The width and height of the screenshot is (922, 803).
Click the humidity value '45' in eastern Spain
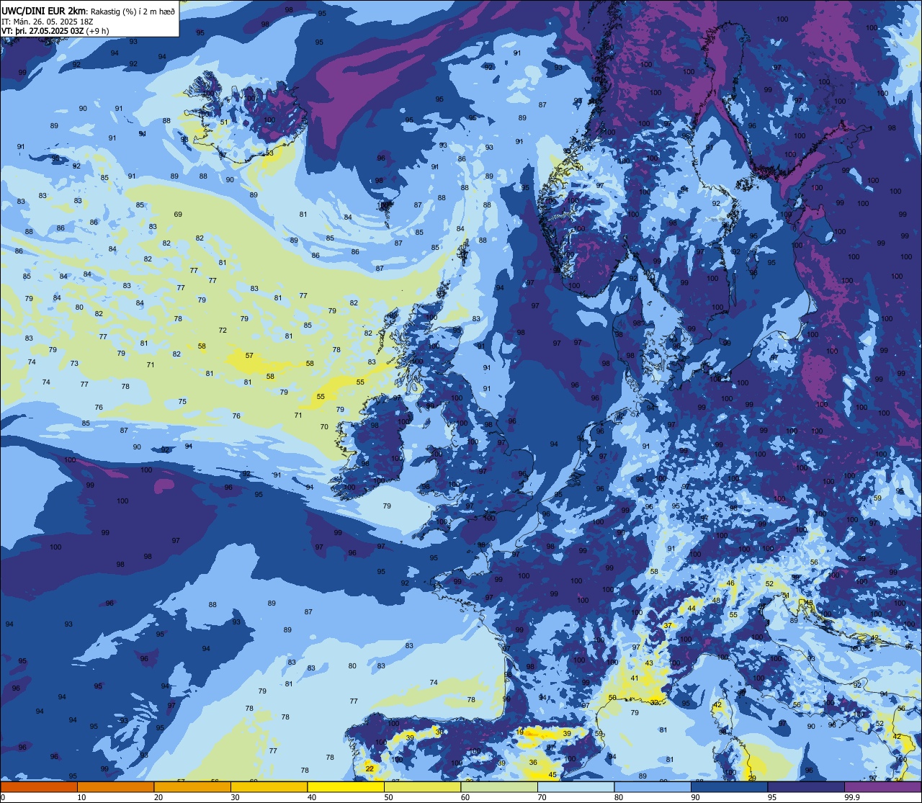click(x=552, y=775)
